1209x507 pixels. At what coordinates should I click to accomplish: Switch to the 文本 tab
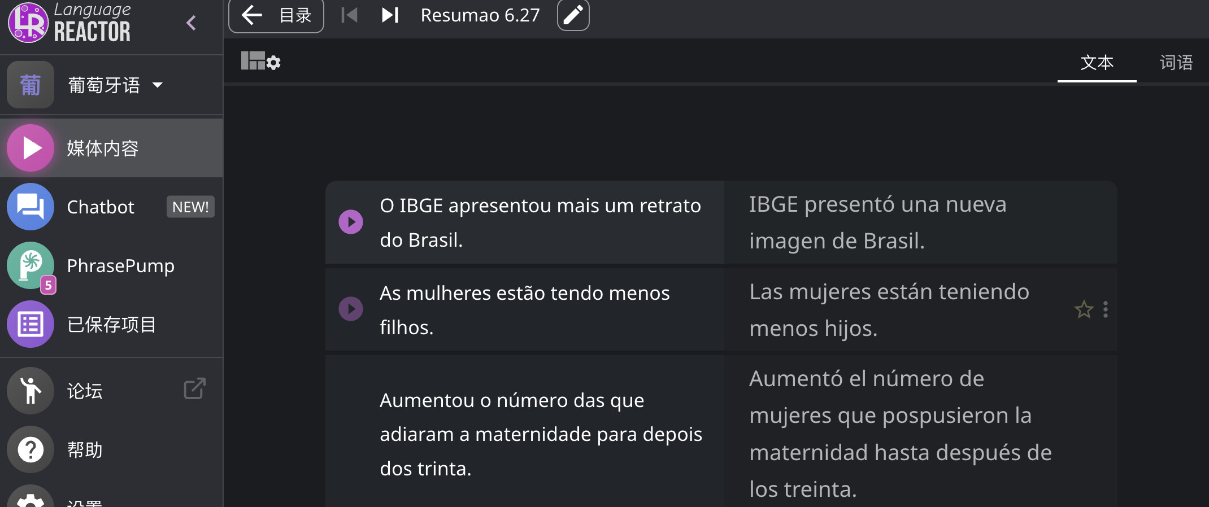coord(1097,62)
